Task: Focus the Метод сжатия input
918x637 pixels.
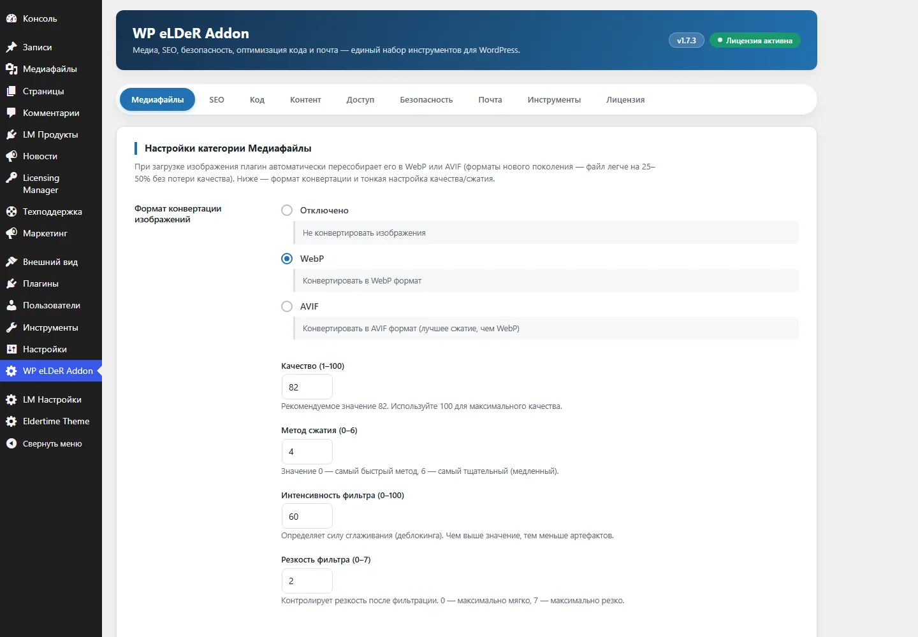Action: point(307,452)
